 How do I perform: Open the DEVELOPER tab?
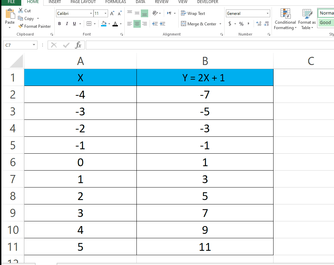(207, 2)
